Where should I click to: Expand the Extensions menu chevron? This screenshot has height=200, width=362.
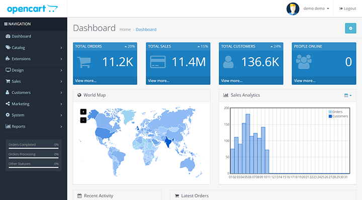tap(61, 59)
